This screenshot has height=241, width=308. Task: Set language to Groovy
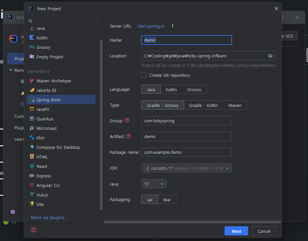click(x=194, y=89)
